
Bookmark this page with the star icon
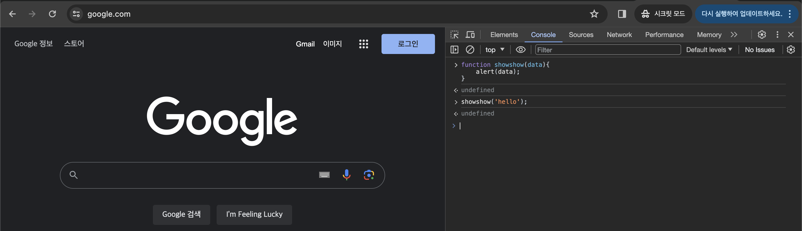(x=594, y=14)
